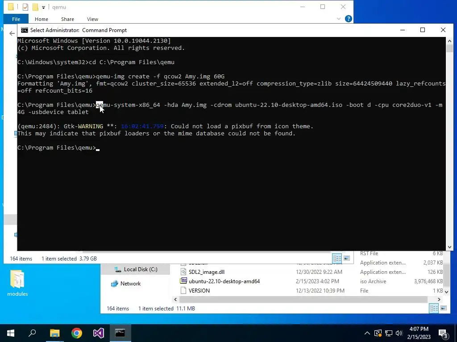Image resolution: width=457 pixels, height=342 pixels.
Task: Open Explorer Help question mark icon
Action: tap(348, 19)
